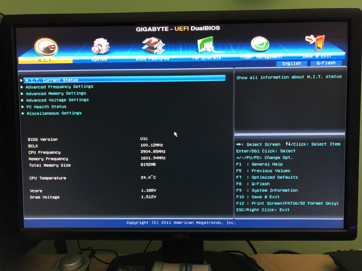362x271 pixels.
Task: Click the English language button
Action: pyautogui.click(x=291, y=63)
